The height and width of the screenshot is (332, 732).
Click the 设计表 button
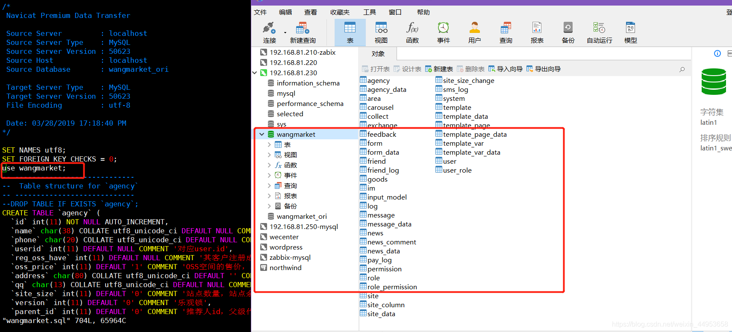coord(408,69)
